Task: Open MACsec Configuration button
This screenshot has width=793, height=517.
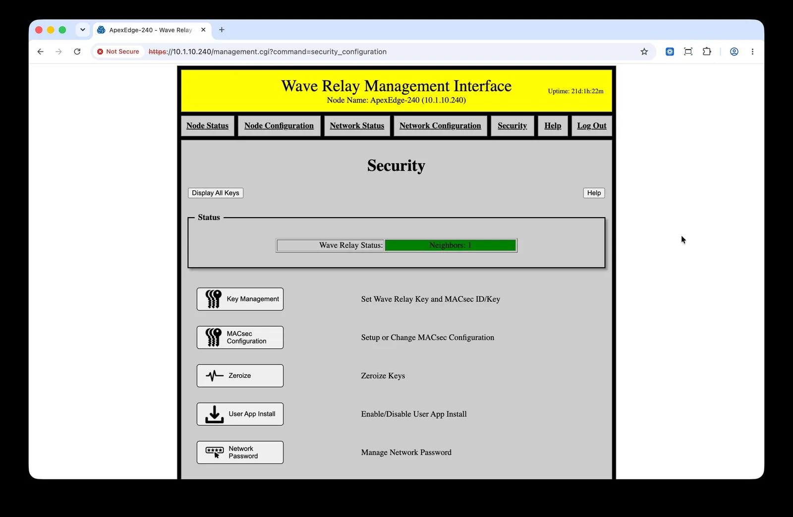Action: point(240,337)
